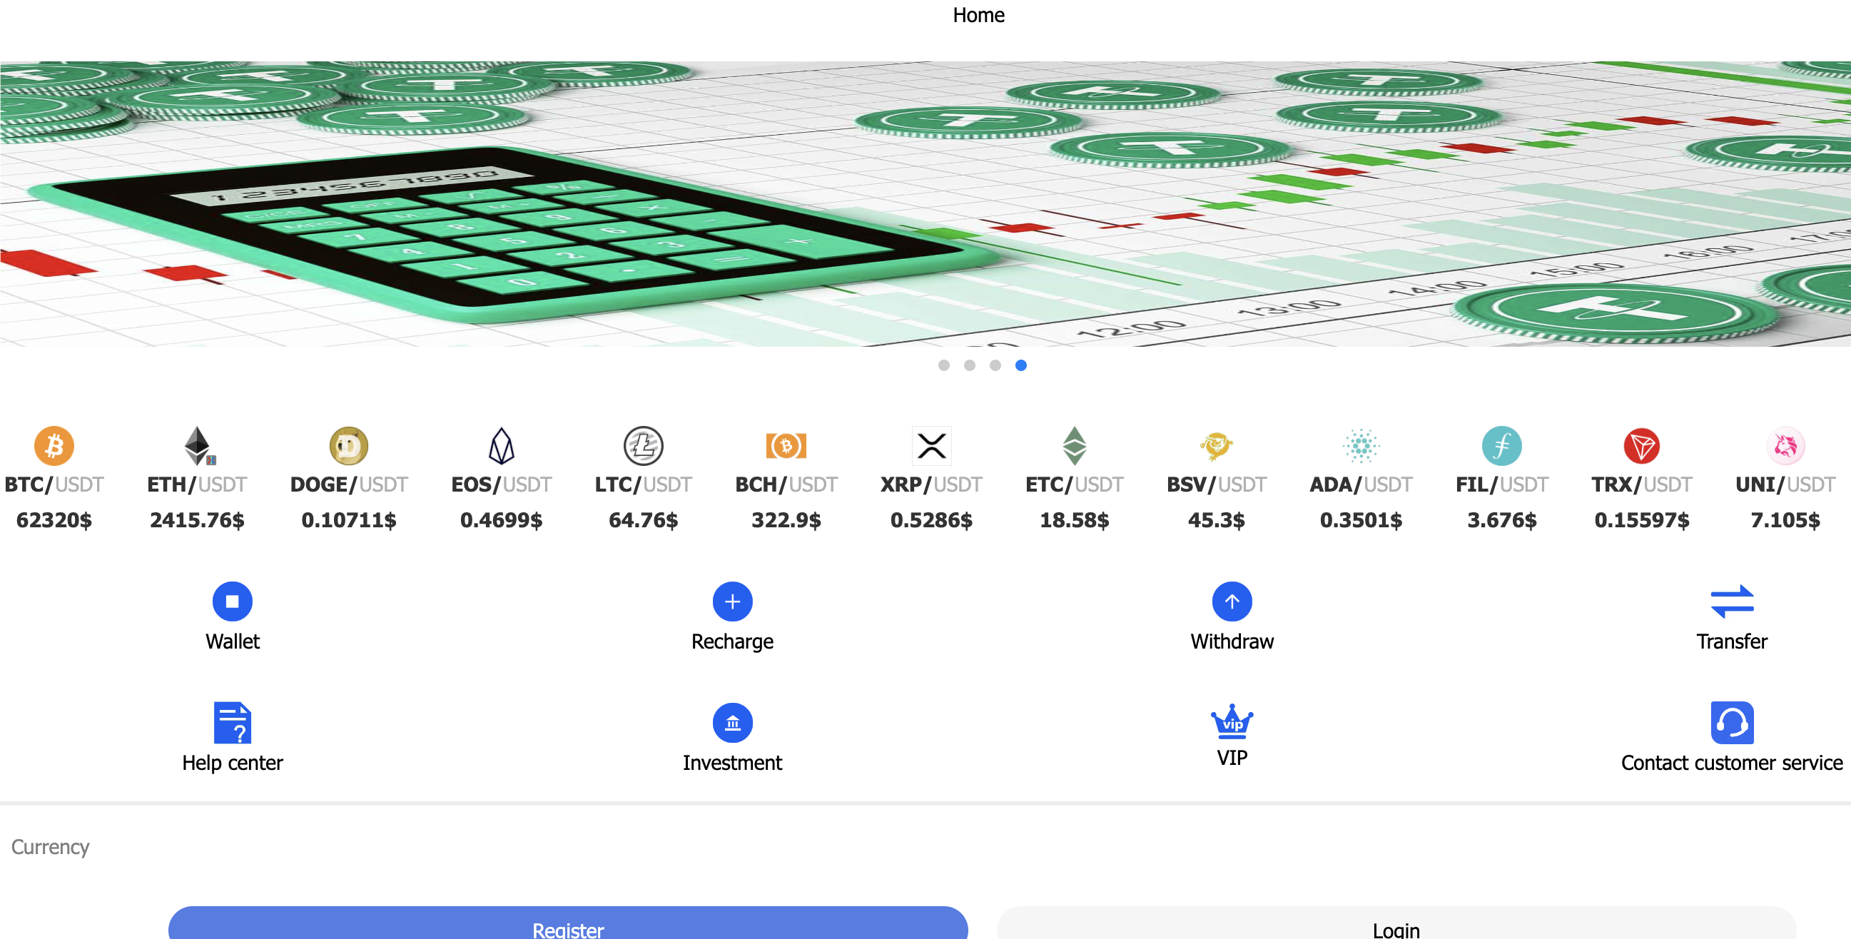Tap the Recharge plus icon

pyautogui.click(x=731, y=602)
